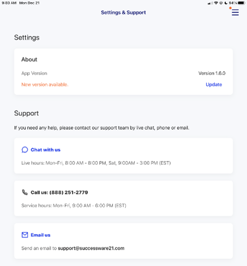Click the phone Service hours text

coord(74,206)
